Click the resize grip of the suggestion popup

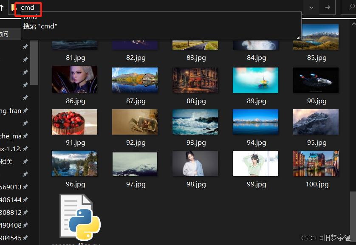298,37
